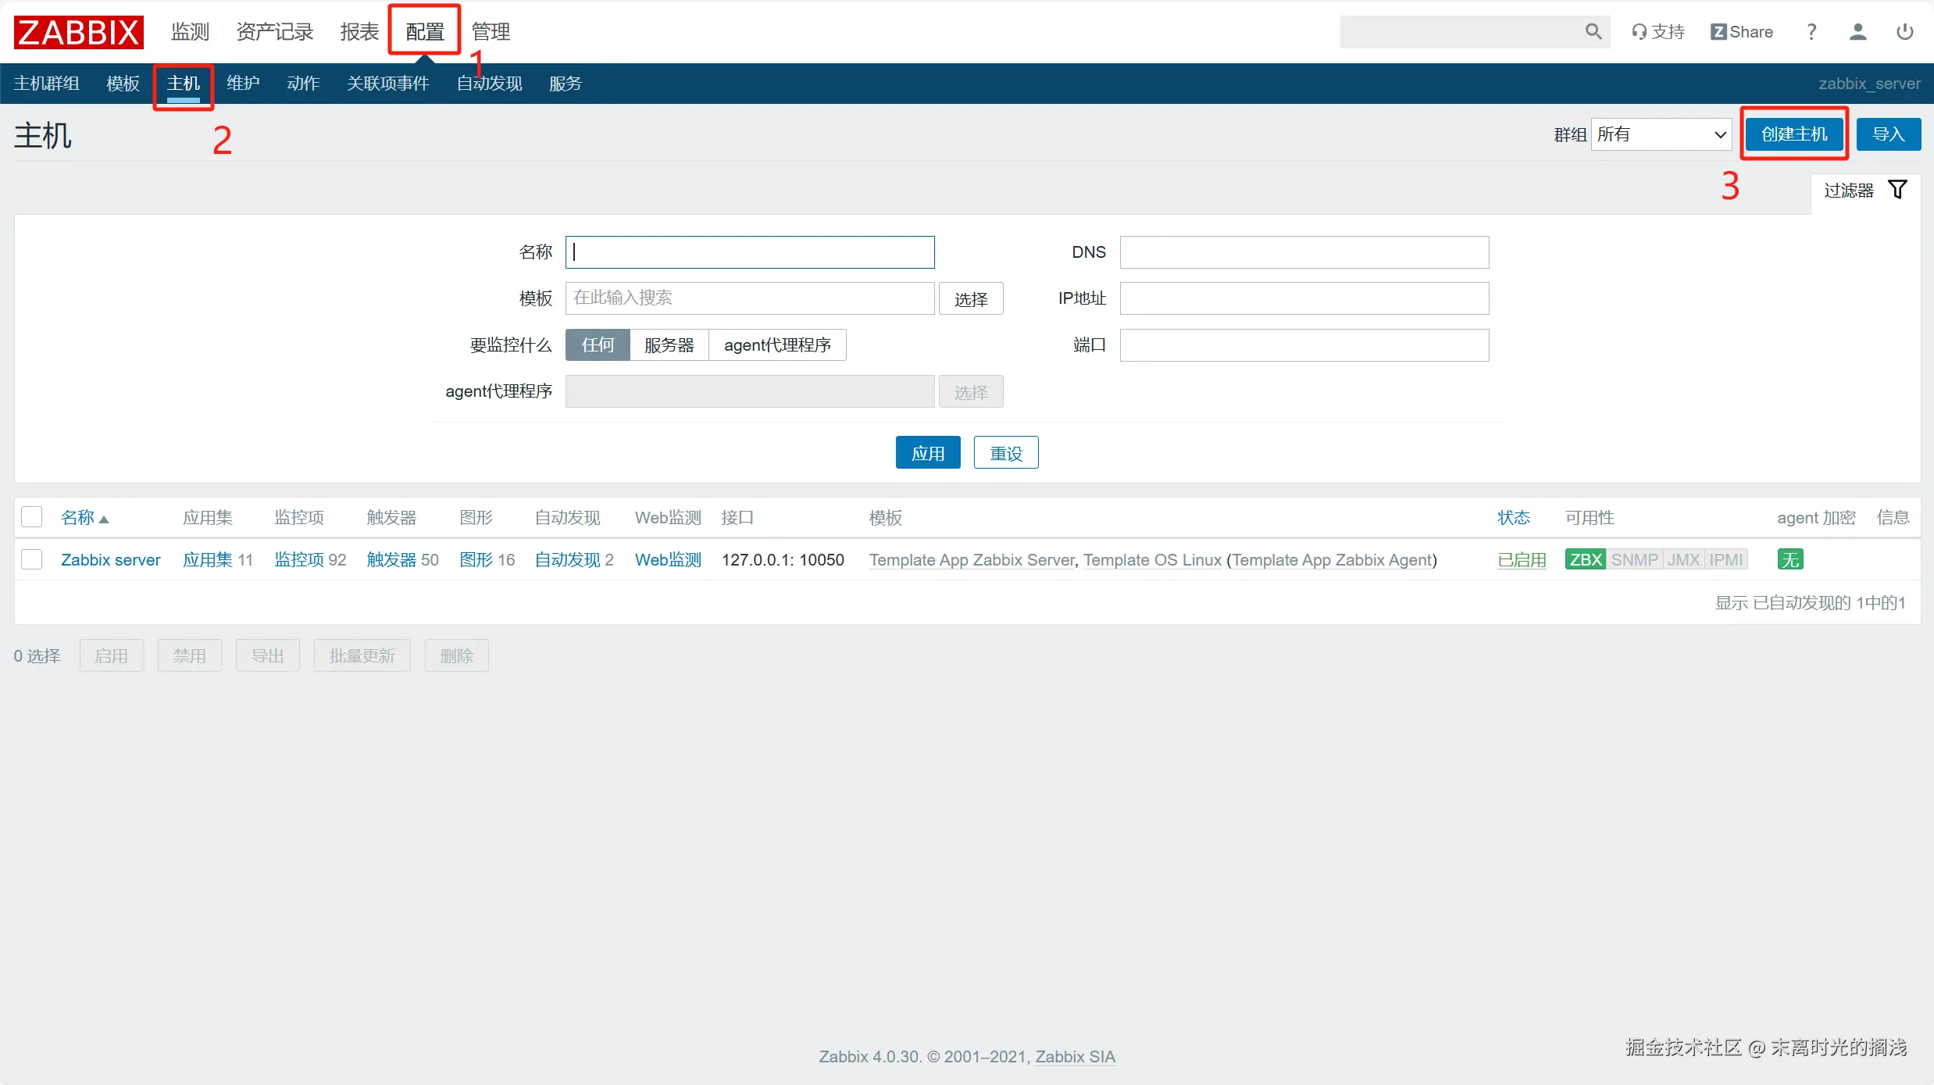
Task: Open the support headset link
Action: (1657, 32)
